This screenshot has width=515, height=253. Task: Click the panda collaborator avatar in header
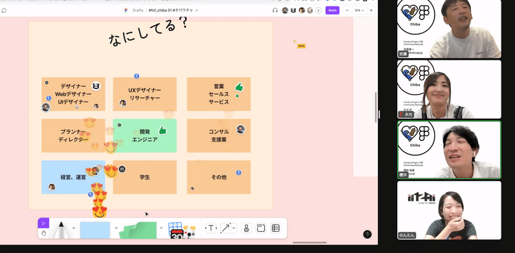point(294,10)
